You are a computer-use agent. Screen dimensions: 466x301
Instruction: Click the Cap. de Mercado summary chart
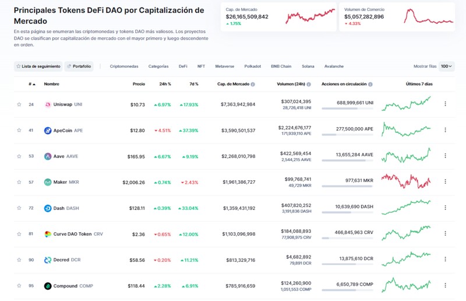pyautogui.click(x=310, y=16)
